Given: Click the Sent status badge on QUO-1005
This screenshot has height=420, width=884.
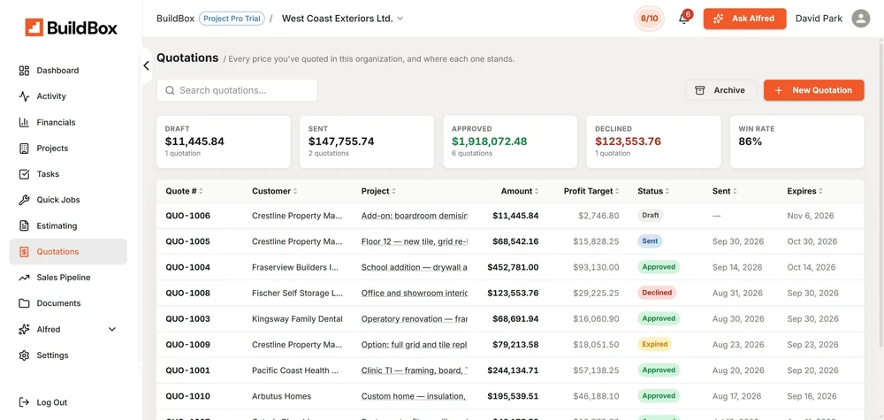Looking at the screenshot, I should coord(650,241).
